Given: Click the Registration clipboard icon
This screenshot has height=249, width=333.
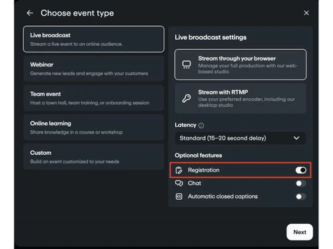Looking at the screenshot, I should [x=179, y=170].
